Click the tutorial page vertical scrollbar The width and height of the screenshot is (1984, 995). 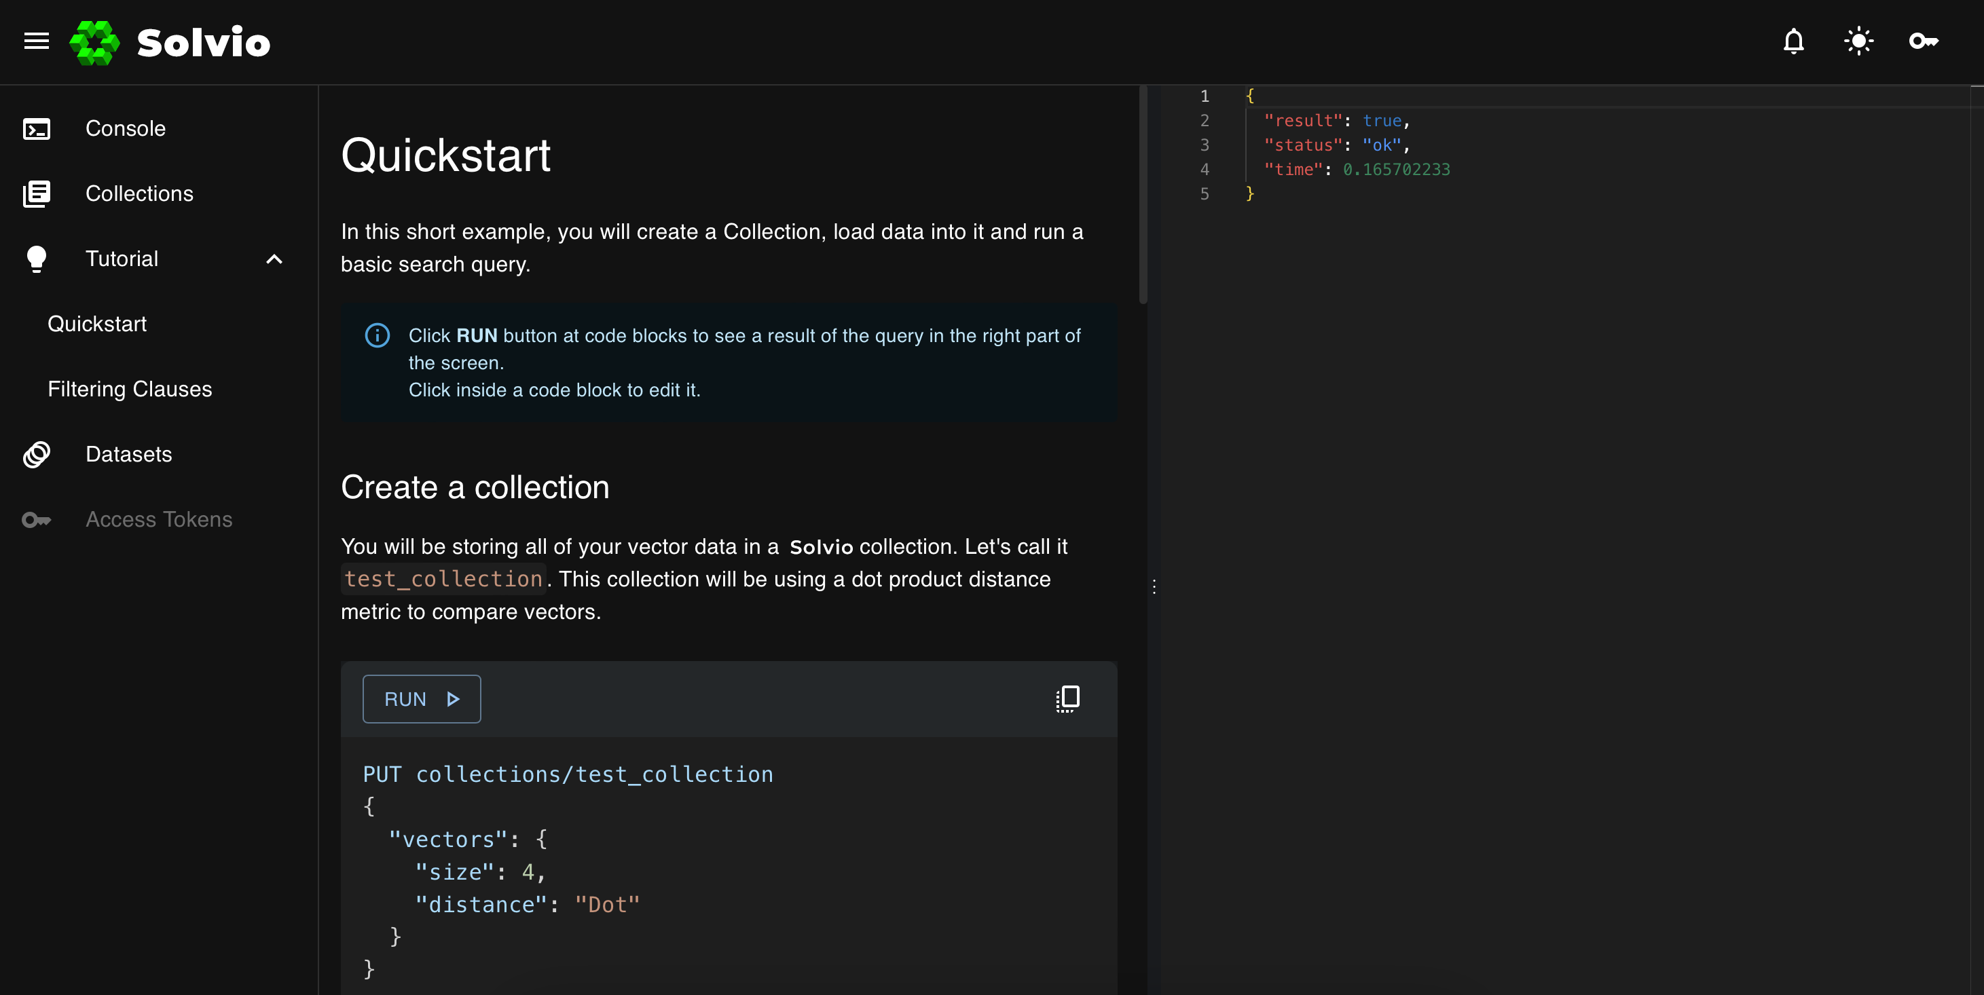click(1143, 195)
